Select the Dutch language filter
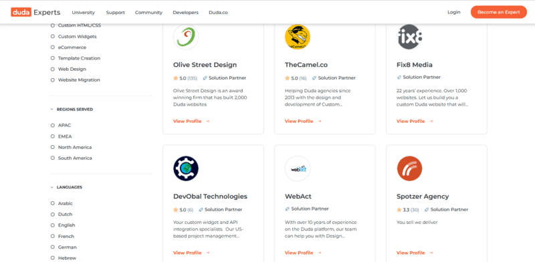The image size is (535, 262). point(62,215)
